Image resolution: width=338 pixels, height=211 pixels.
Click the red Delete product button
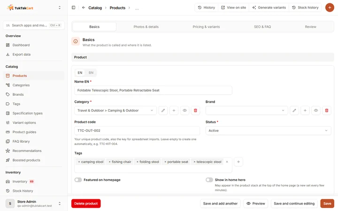[x=86, y=203]
